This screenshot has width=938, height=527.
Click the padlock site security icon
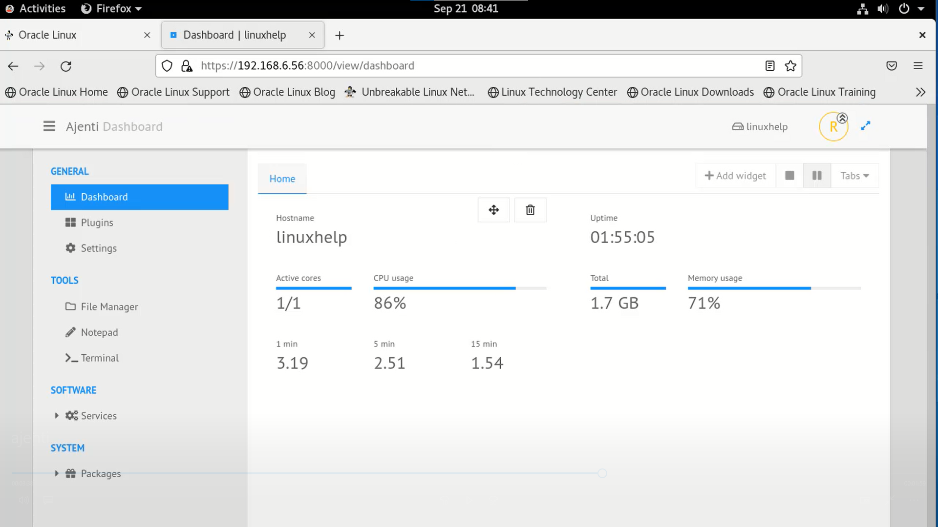187,66
